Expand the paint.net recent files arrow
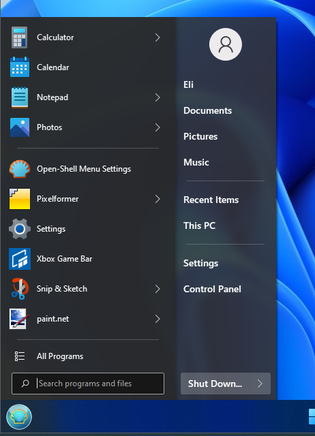 pyautogui.click(x=157, y=319)
